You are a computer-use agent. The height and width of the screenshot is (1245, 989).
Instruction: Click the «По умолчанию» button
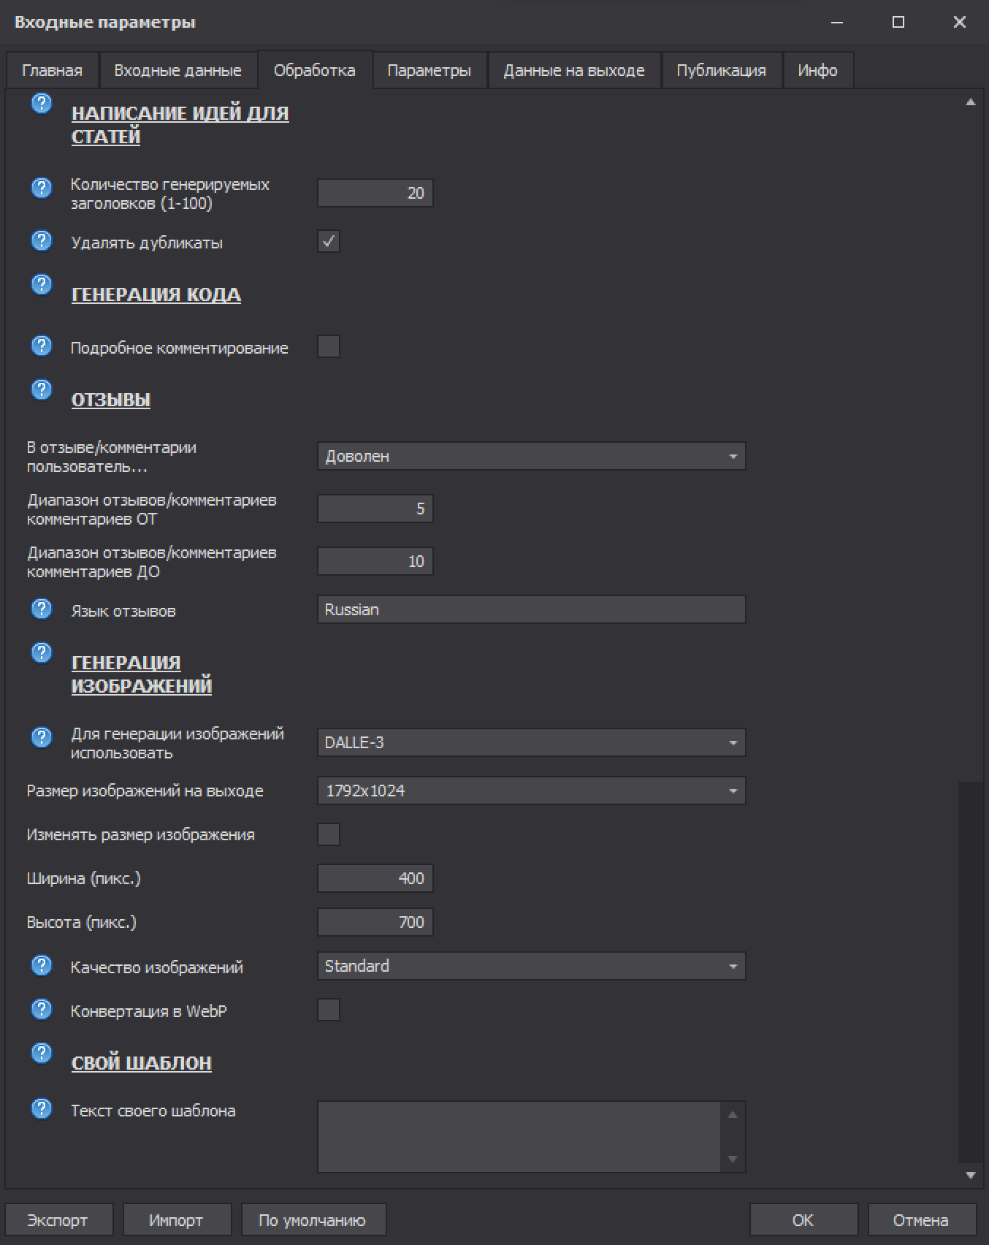coord(313,1220)
